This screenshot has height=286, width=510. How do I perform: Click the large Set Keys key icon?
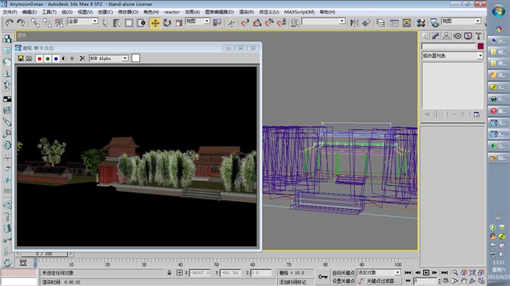(323, 277)
